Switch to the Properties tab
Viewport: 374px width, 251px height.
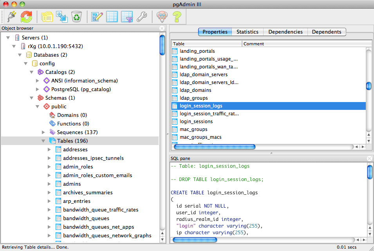pyautogui.click(x=215, y=32)
